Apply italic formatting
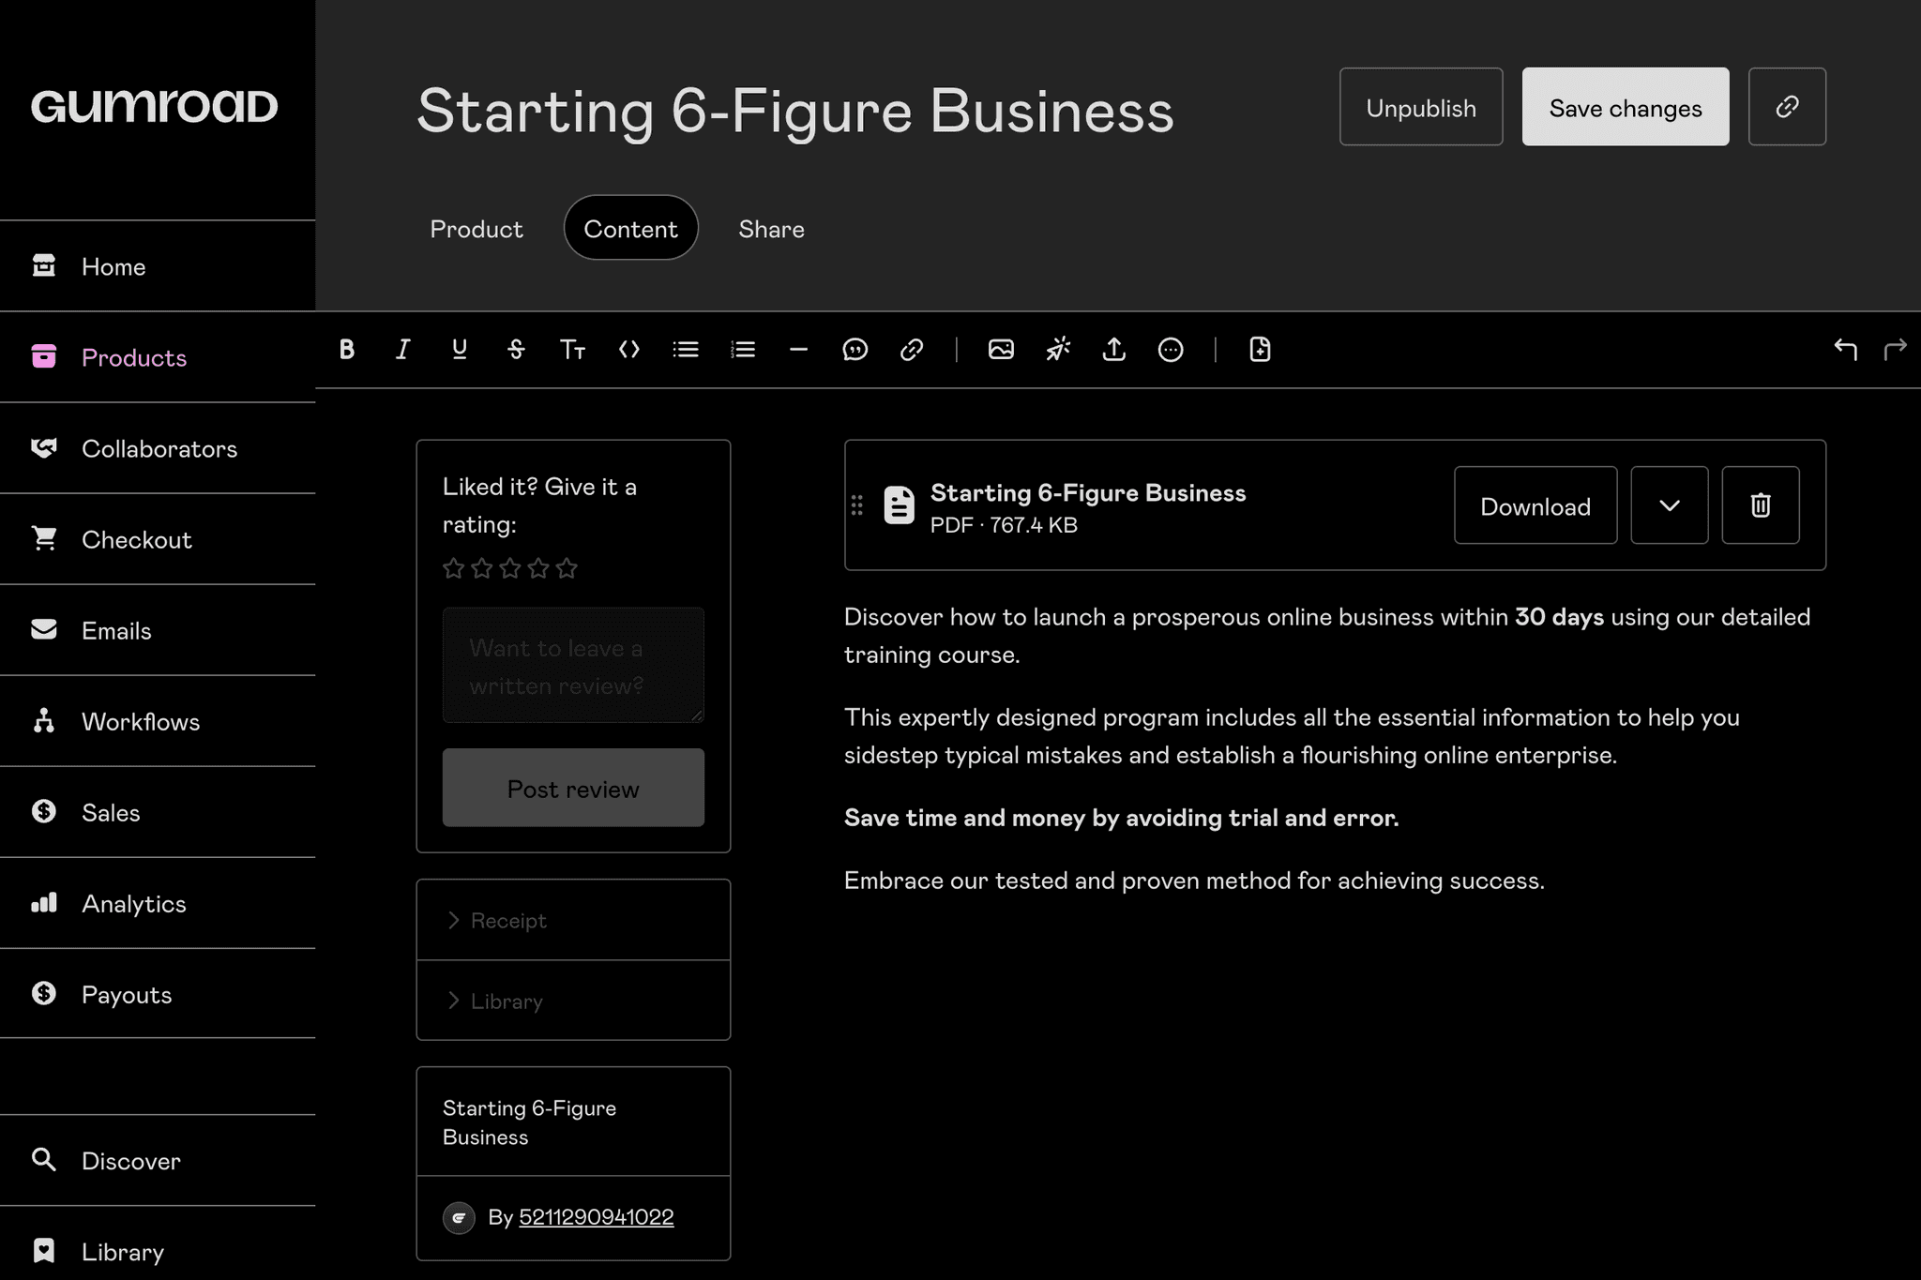This screenshot has width=1921, height=1280. 402,350
